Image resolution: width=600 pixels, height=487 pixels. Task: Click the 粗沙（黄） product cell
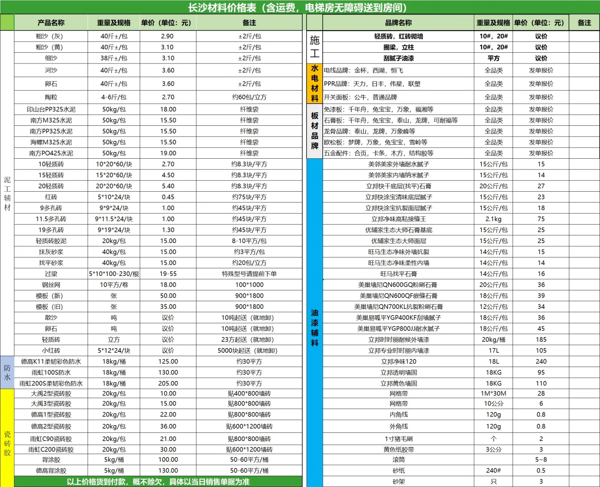(51, 47)
